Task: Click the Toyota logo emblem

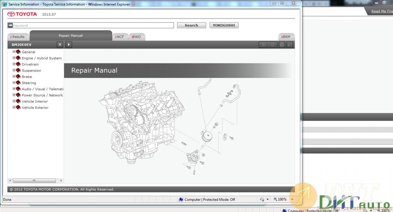Action: pos(11,14)
